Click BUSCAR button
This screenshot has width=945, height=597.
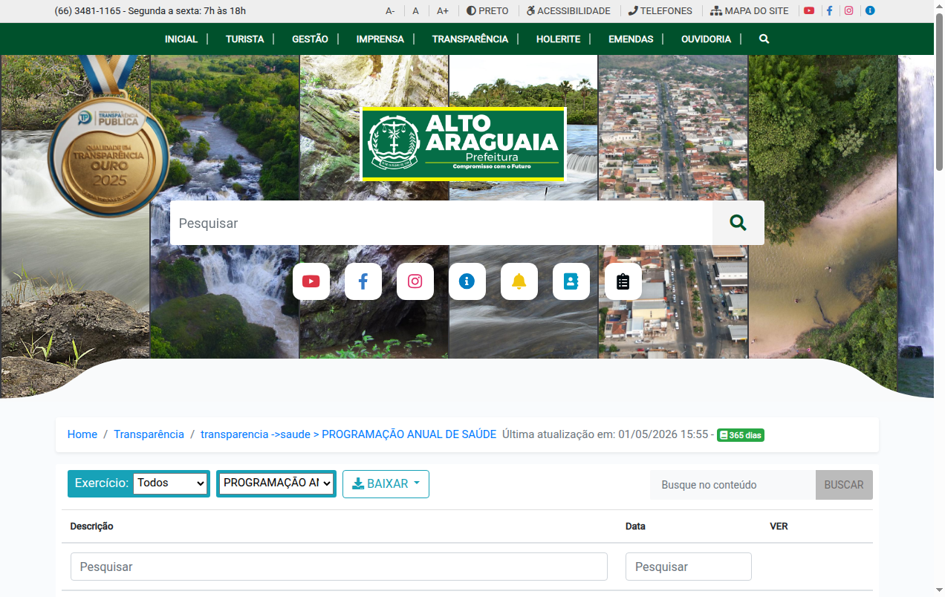(844, 485)
